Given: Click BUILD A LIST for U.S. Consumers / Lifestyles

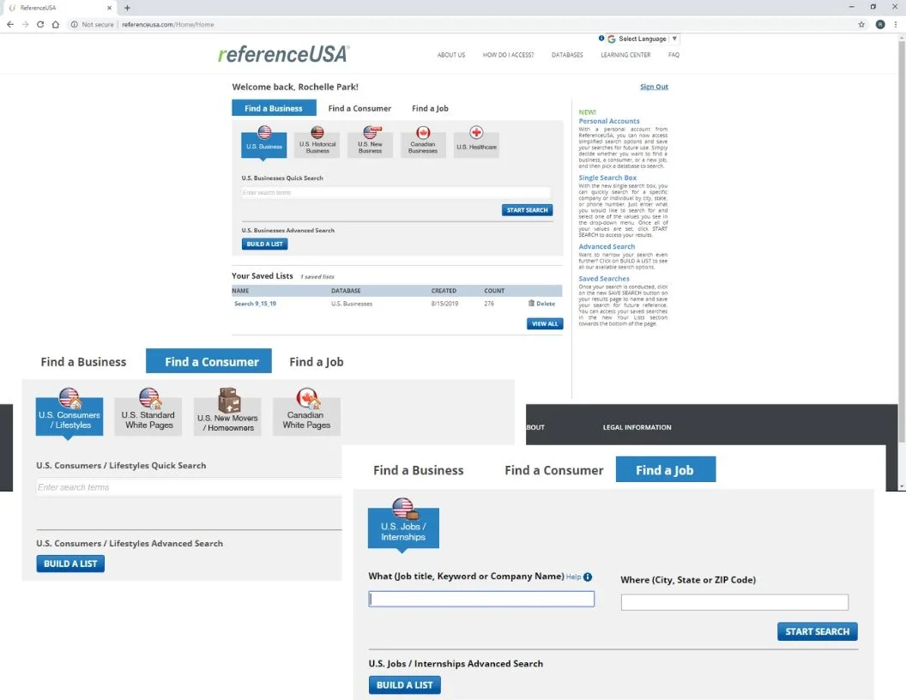Looking at the screenshot, I should (x=70, y=563).
